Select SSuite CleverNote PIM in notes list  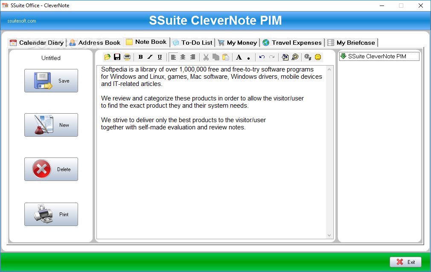379,56
